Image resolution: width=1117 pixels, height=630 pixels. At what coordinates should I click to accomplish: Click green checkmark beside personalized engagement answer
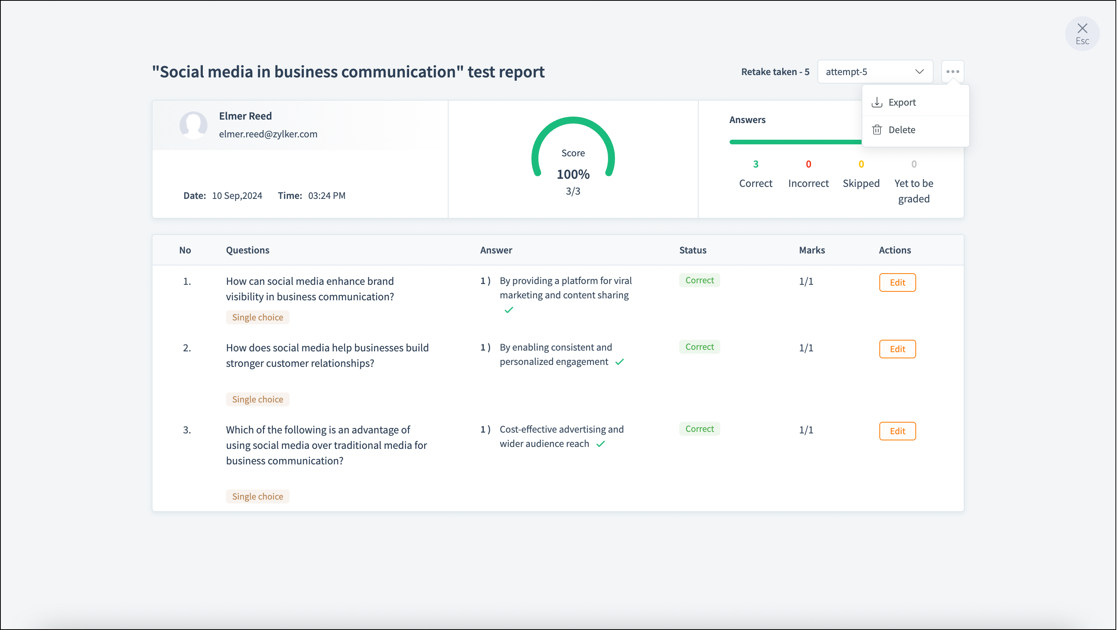pos(619,361)
